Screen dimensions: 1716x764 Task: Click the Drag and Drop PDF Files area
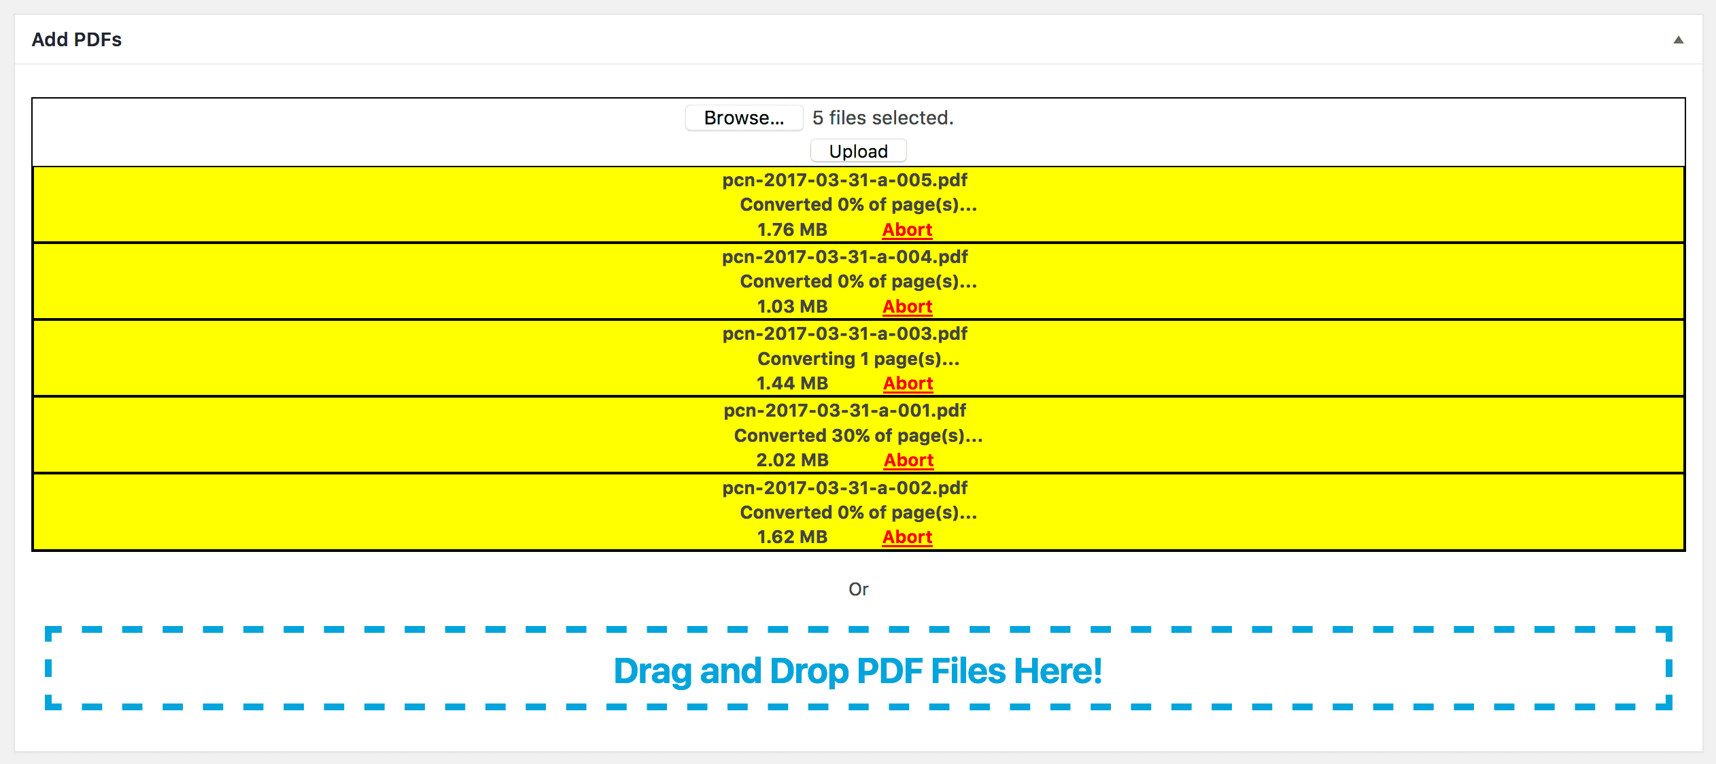pyautogui.click(x=858, y=669)
